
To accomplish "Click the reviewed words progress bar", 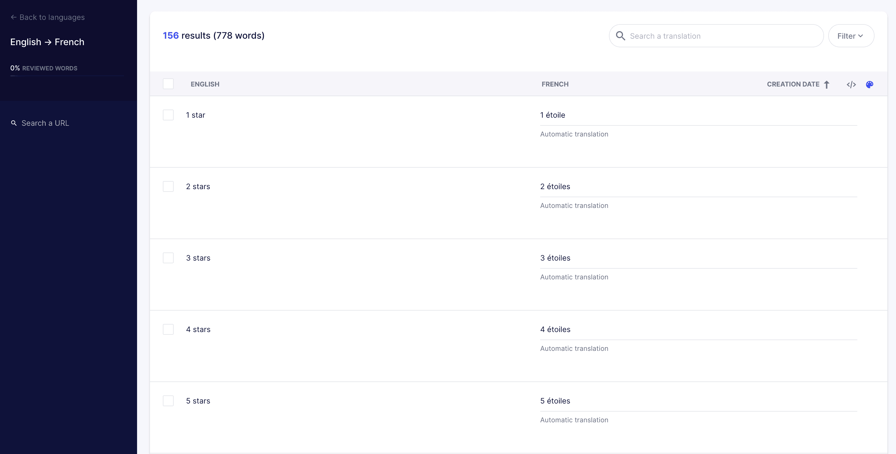I will (67, 75).
